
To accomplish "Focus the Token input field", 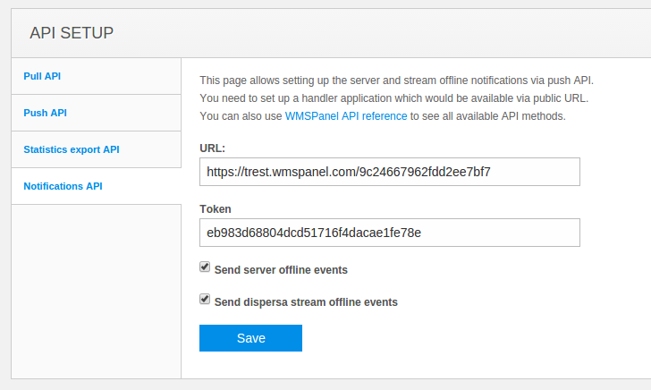I will pos(390,233).
